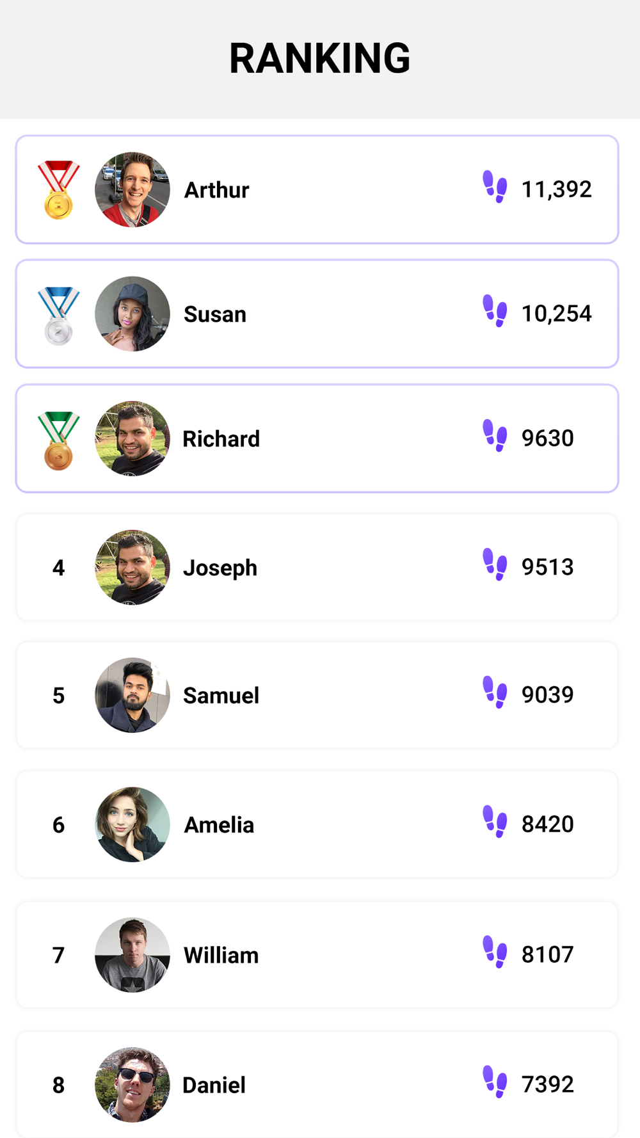Click rank number 8 beside Daniel
Viewport: 640px width, 1138px height.
click(x=58, y=1085)
